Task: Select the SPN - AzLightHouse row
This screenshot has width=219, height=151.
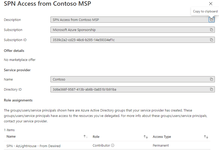Action: (33, 146)
